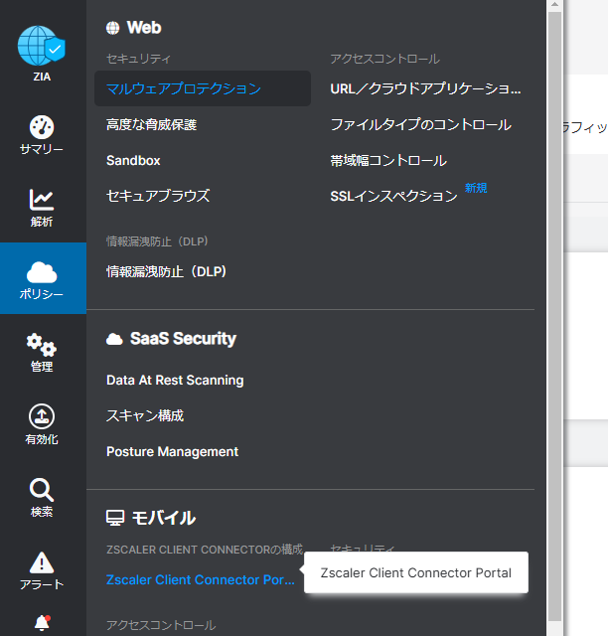Open SSLインスペクション menu item
This screenshot has height=636, width=608.
(x=393, y=197)
